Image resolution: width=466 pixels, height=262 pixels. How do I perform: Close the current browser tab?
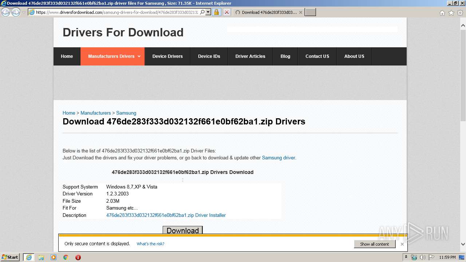[x=300, y=12]
